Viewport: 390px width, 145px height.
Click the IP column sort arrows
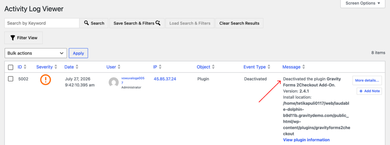click(160, 67)
